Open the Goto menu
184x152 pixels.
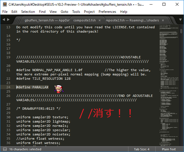click(64, 12)
